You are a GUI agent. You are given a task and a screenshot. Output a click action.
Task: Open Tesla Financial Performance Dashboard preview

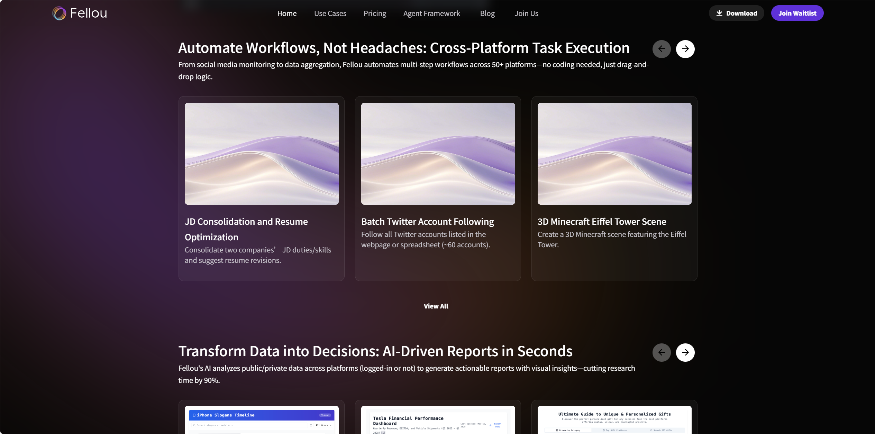tap(438, 420)
